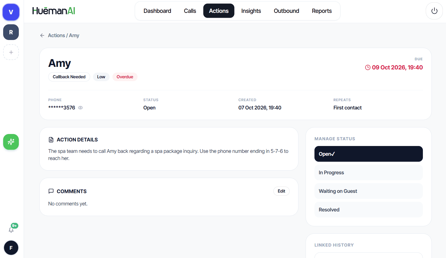Viewport: 446px width, 258px height.
Task: Click the action details description paragraph
Action: [x=168, y=155]
